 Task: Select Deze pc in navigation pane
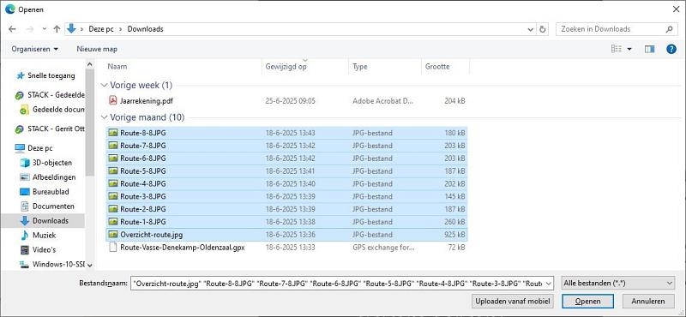(34, 148)
